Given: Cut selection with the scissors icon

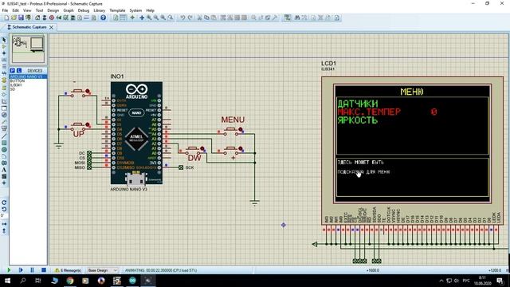Looking at the screenshot, I should (199, 18).
